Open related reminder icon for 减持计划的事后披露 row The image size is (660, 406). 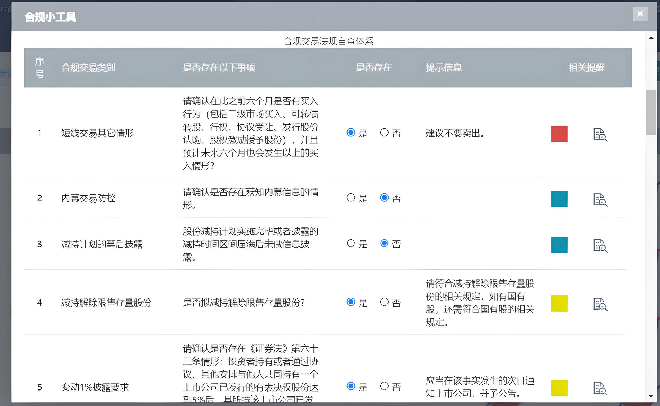[600, 245]
